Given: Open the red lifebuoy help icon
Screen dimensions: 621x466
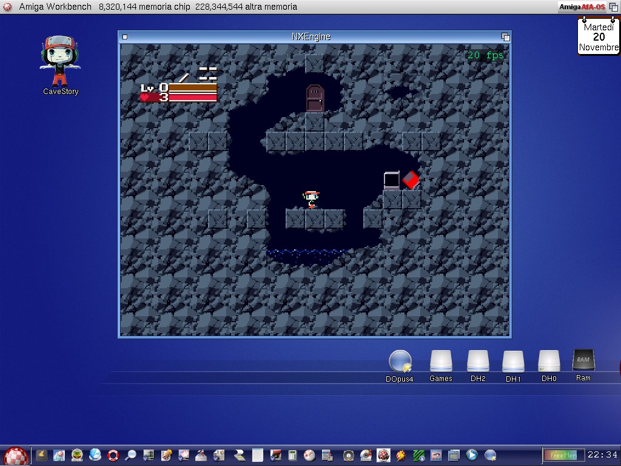Looking at the screenshot, I should [113, 455].
